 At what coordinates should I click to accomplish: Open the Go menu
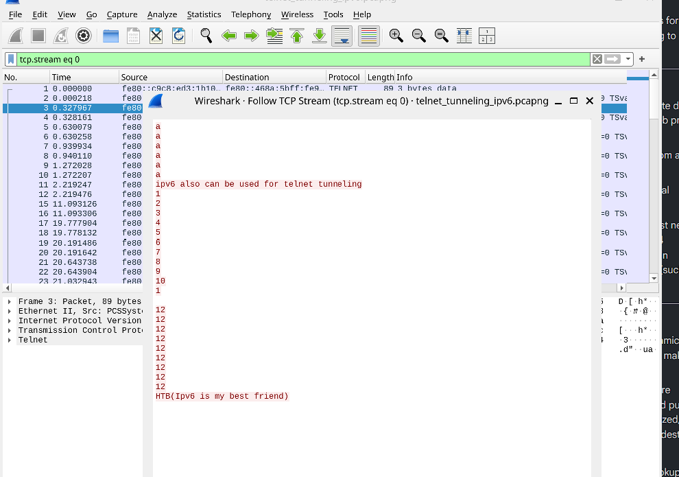(91, 14)
